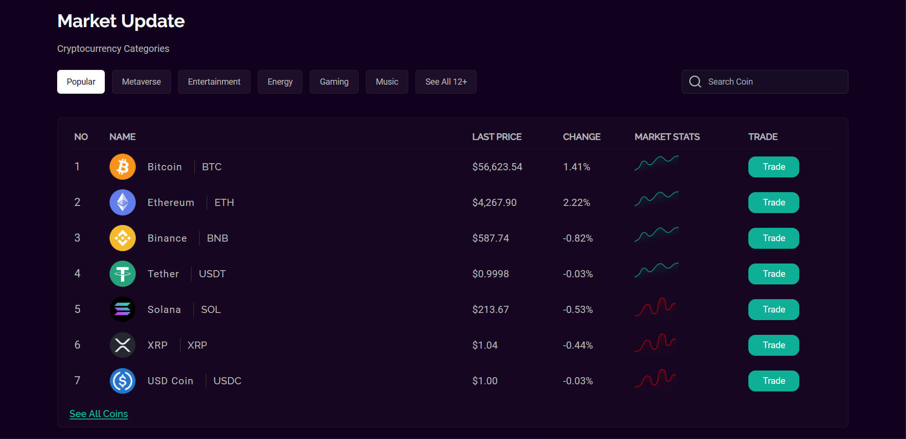Click the USD Coin logo

[122, 381]
